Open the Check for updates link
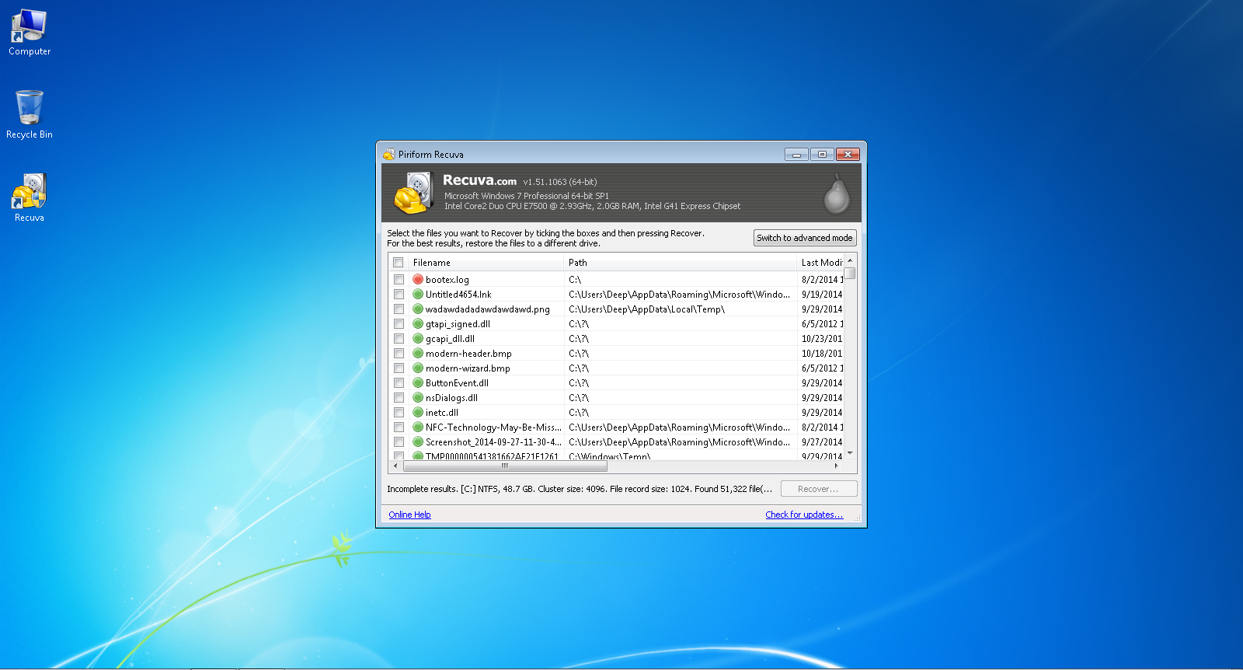This screenshot has width=1243, height=670. [804, 515]
